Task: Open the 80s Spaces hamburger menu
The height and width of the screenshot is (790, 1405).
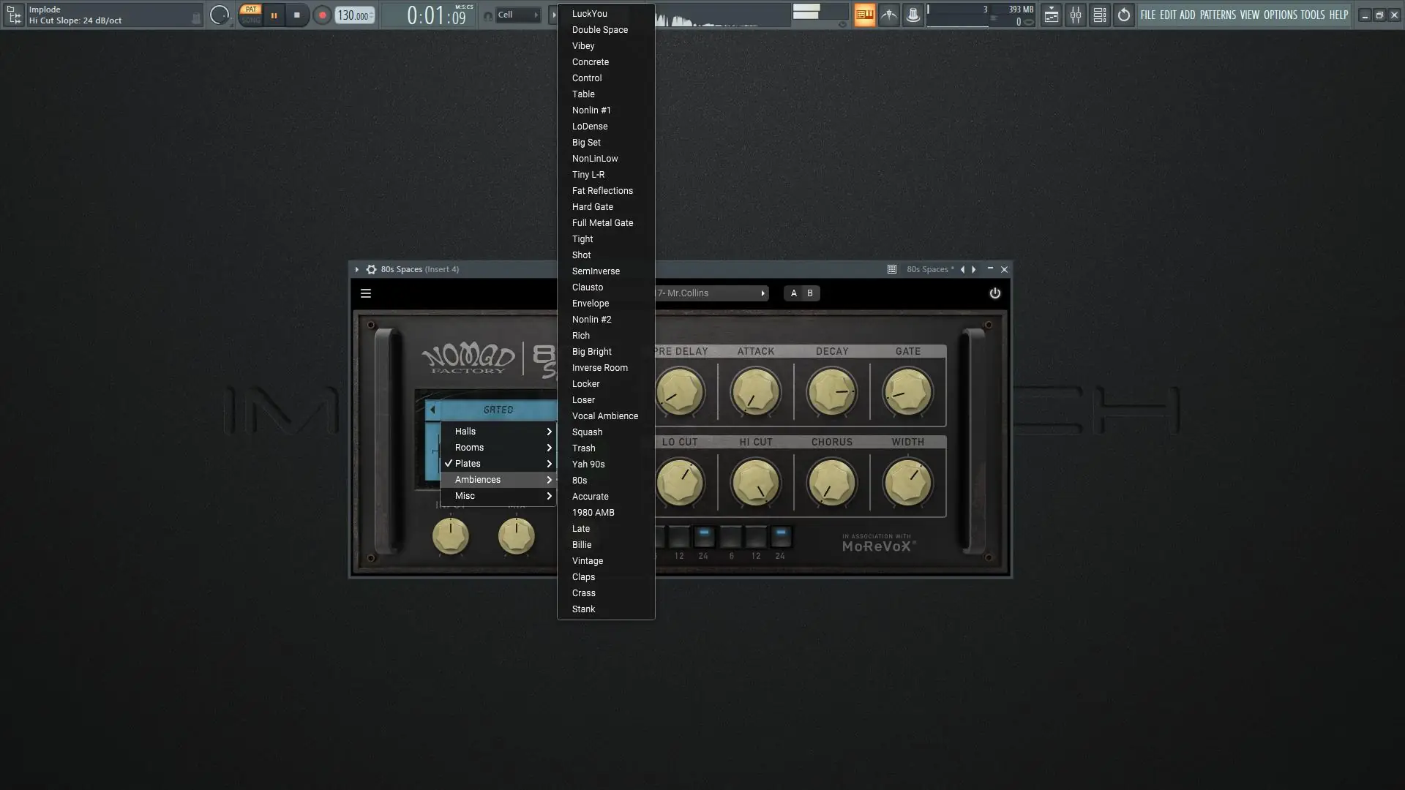Action: pos(366,293)
